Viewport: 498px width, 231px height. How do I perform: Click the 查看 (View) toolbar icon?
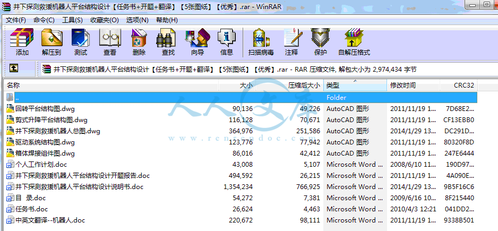[110, 38]
